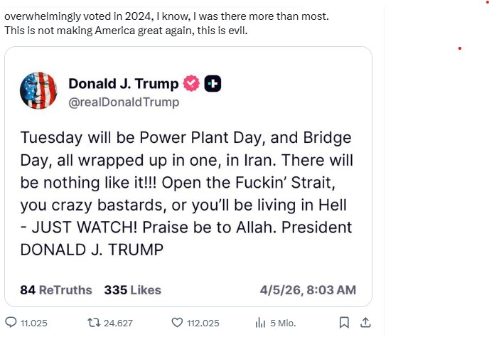Click the flag-face profile avatar

(38, 90)
